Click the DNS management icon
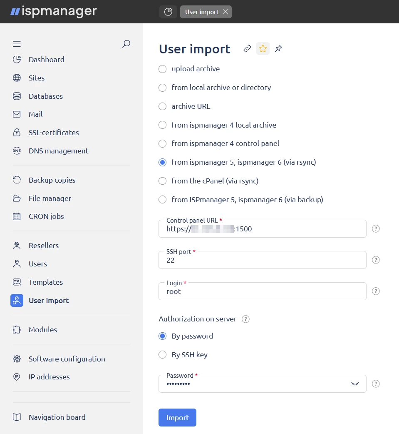The width and height of the screenshot is (399, 434). [17, 151]
